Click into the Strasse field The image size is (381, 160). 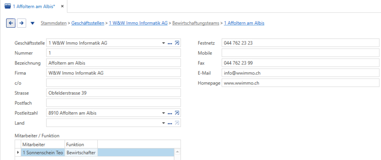coord(114,93)
